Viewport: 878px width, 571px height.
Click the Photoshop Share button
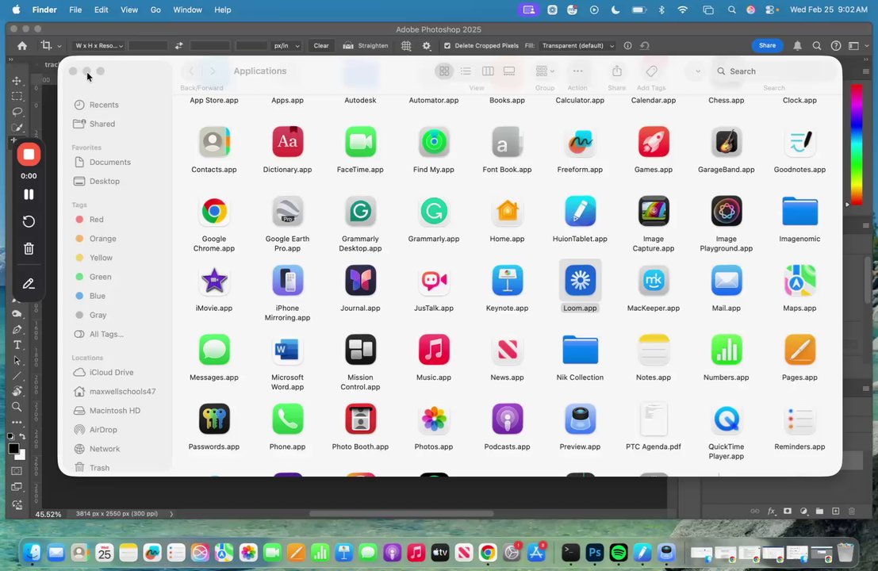(x=767, y=45)
